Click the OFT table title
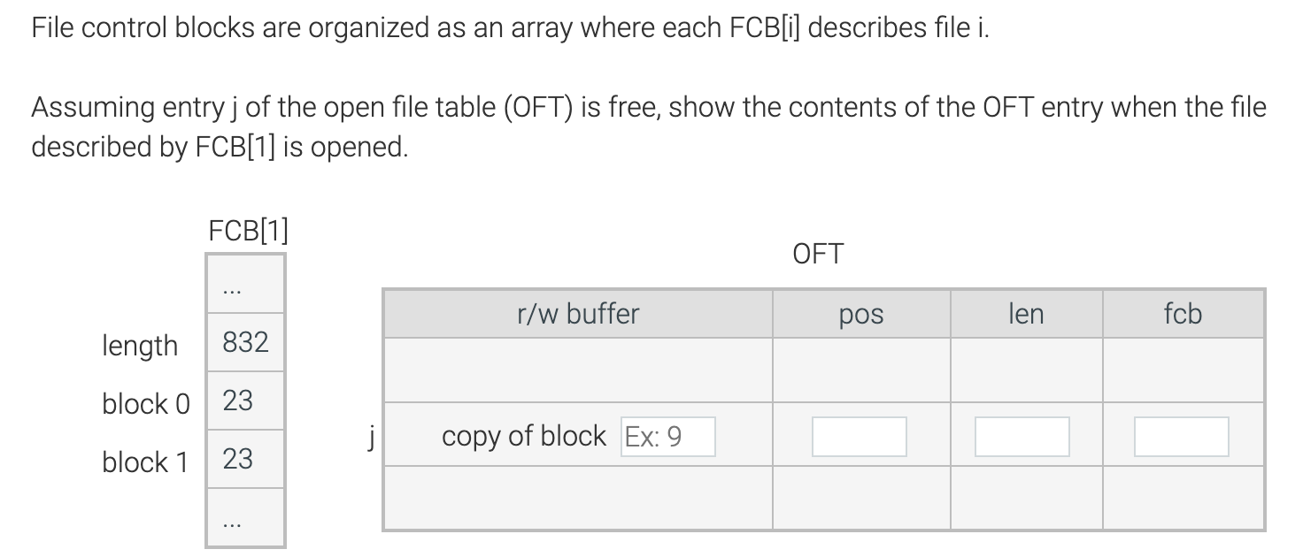 click(x=817, y=253)
